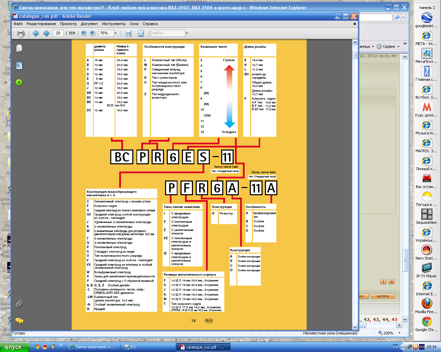Image resolution: width=441 pixels, height=352 pixels.
Task: Open the Инструменты menu
Action: [x=114, y=24]
